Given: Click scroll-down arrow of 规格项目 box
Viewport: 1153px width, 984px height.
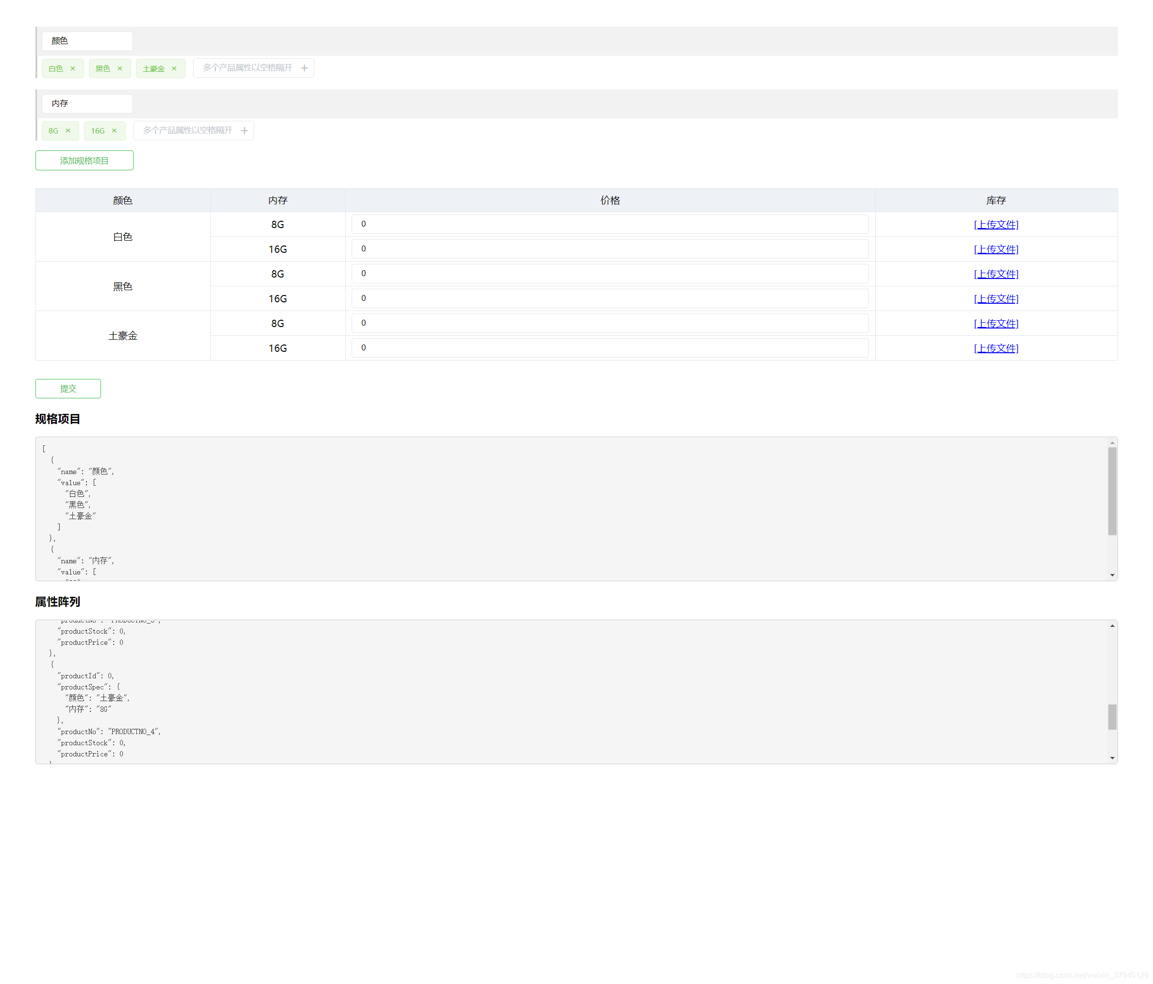Looking at the screenshot, I should click(1112, 575).
